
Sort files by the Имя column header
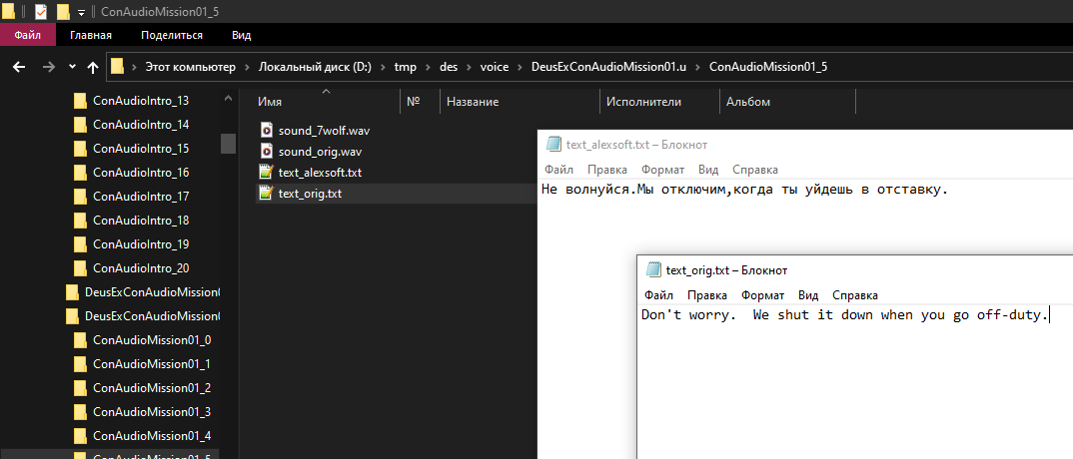click(270, 102)
